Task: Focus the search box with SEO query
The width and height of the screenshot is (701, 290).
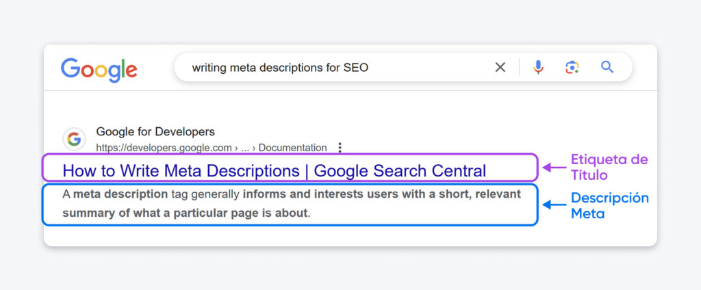Action: [329, 67]
